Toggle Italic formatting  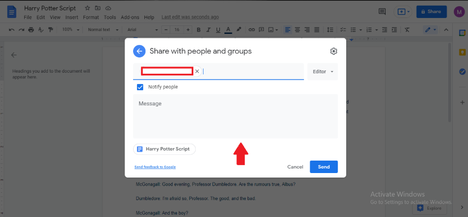[x=208, y=29]
